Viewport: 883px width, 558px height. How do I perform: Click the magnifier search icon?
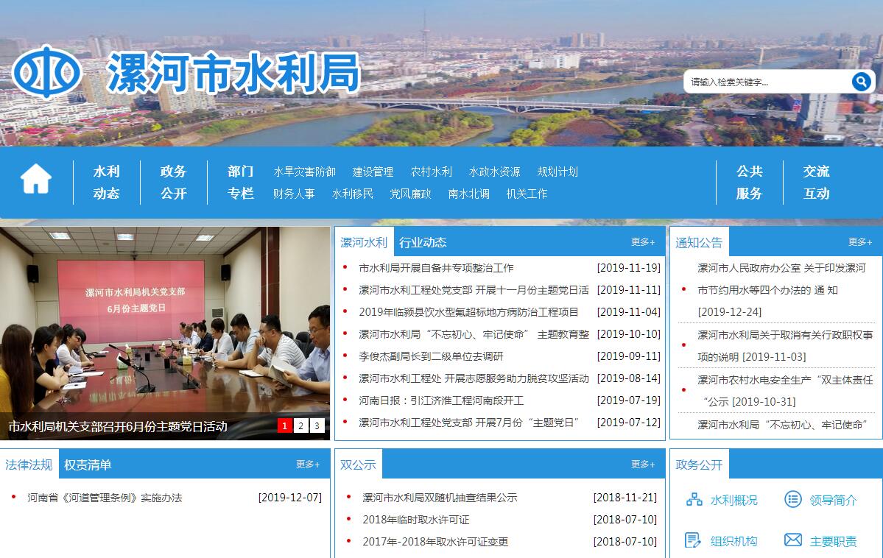click(861, 82)
